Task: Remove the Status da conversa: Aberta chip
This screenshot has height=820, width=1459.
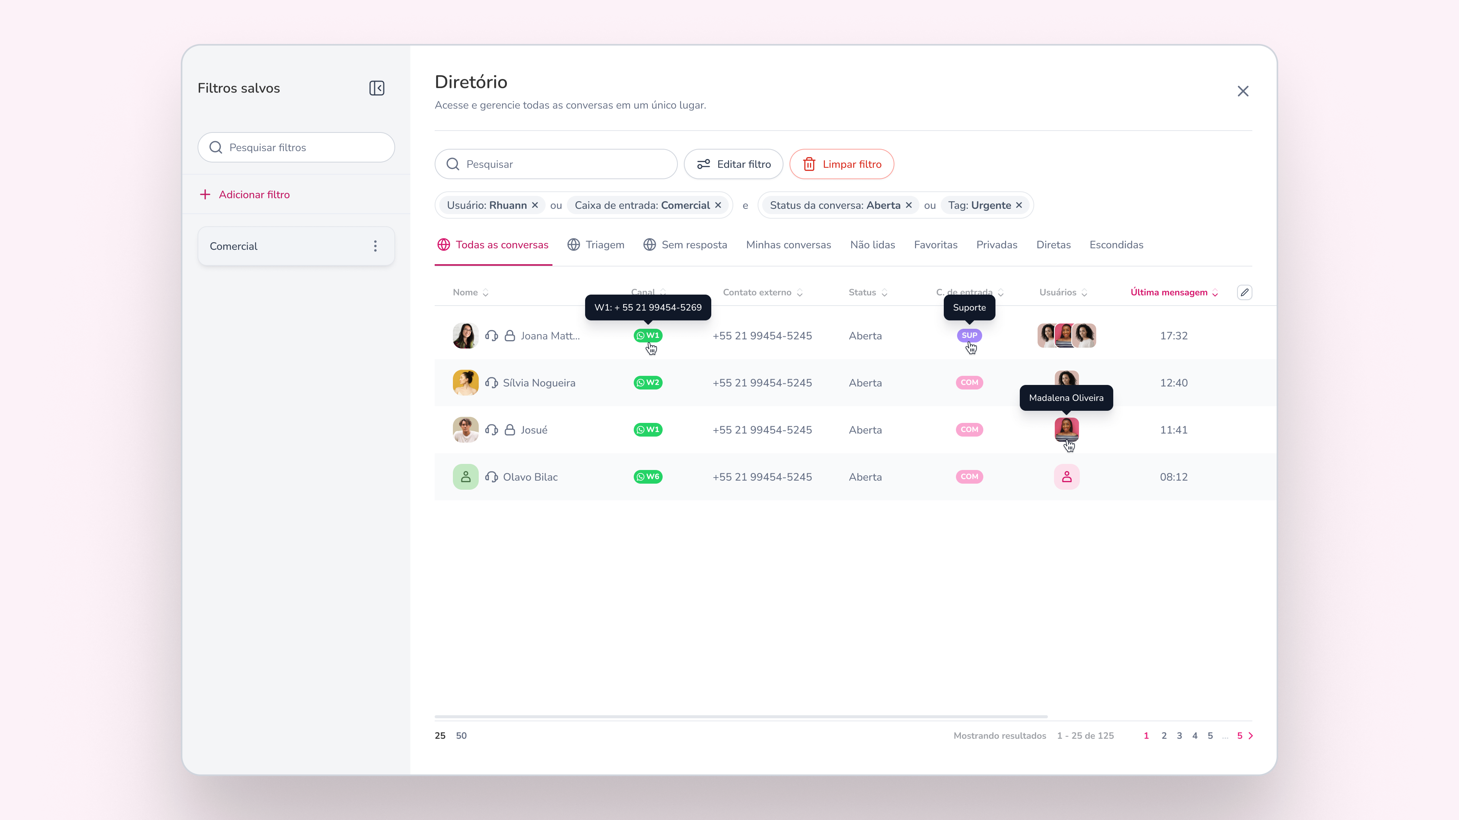Action: (908, 205)
